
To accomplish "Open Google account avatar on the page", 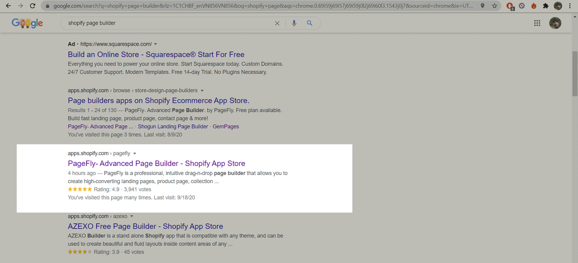I will click(555, 23).
